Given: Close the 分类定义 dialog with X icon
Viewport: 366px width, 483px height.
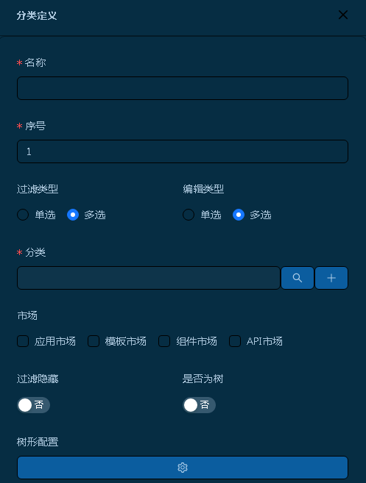Looking at the screenshot, I should [343, 15].
